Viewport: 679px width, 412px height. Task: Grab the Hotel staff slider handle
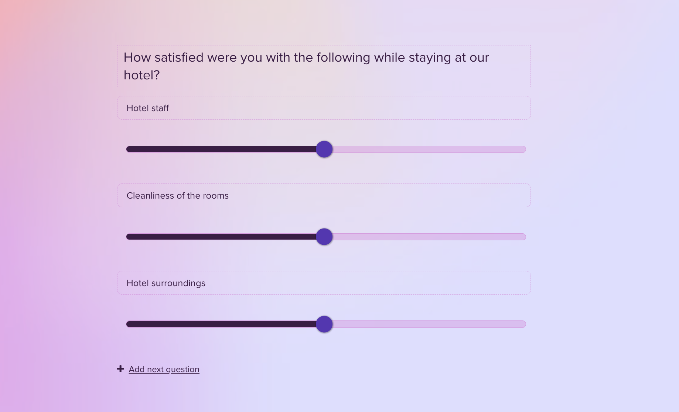point(324,149)
